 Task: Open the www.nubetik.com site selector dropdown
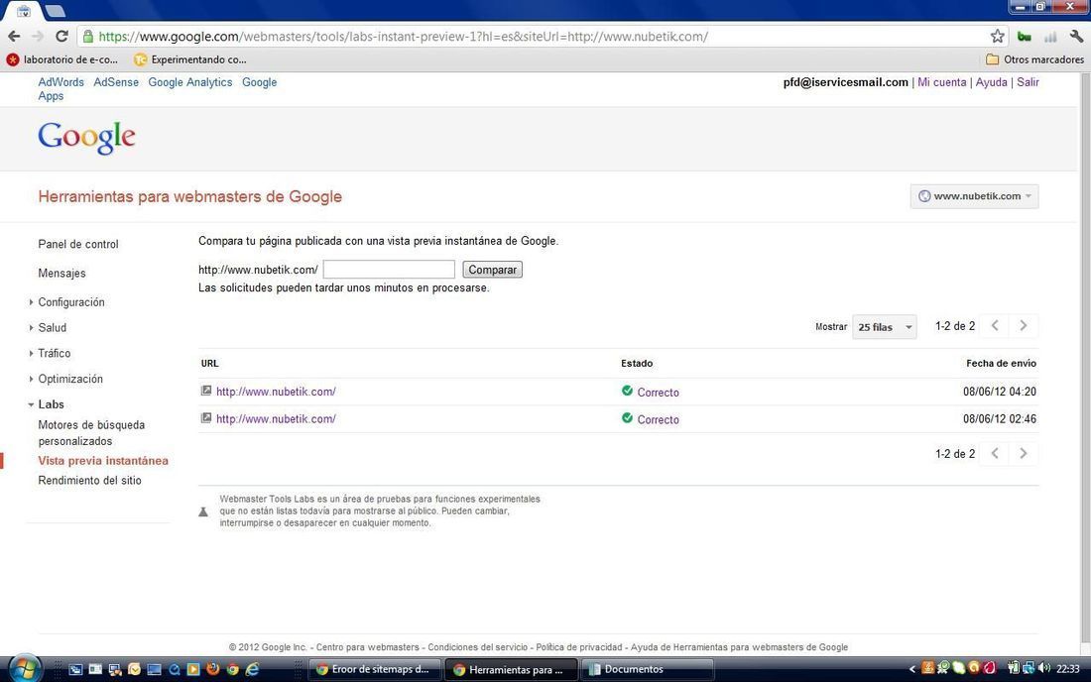(974, 196)
